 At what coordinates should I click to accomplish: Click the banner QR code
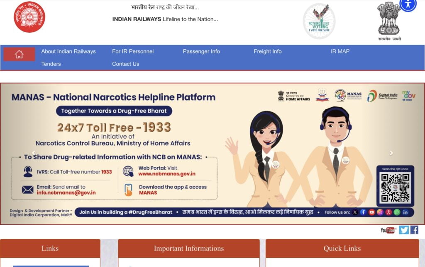click(x=395, y=188)
